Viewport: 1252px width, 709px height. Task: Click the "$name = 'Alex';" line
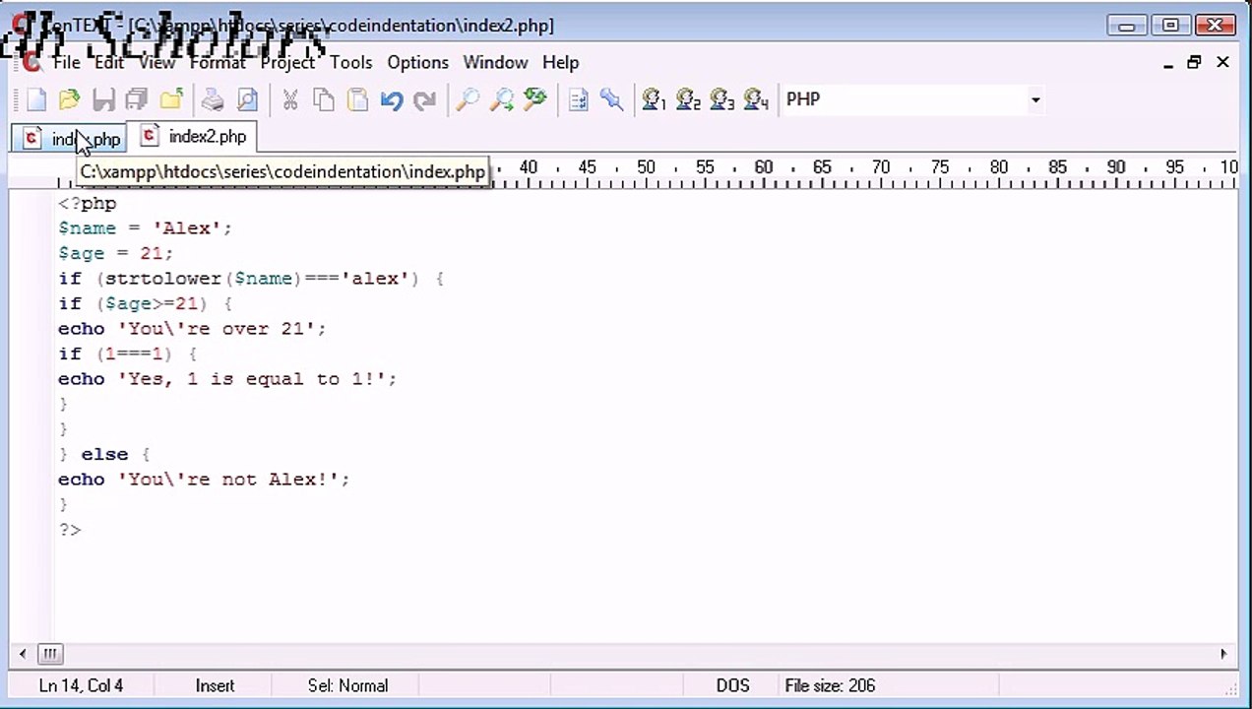tap(145, 228)
